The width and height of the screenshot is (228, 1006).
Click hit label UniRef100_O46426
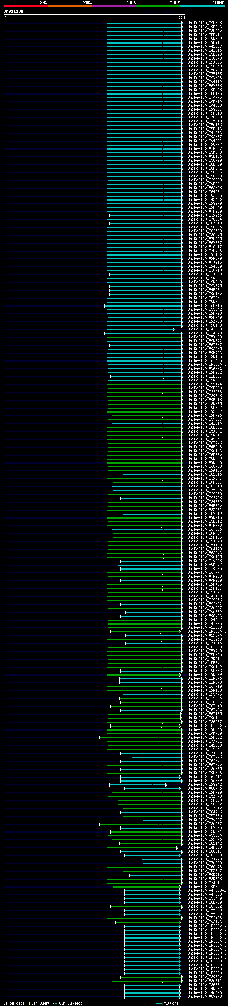click(x=204, y=993)
